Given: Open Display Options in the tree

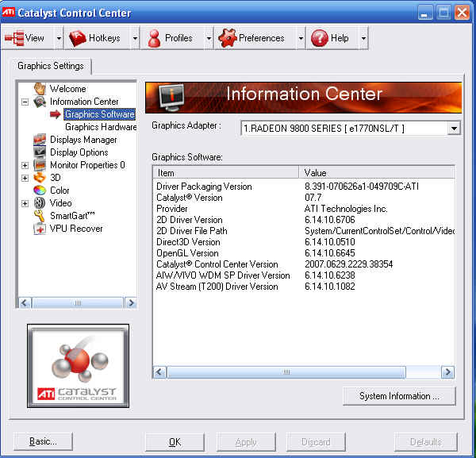Looking at the screenshot, I should click(x=79, y=152).
